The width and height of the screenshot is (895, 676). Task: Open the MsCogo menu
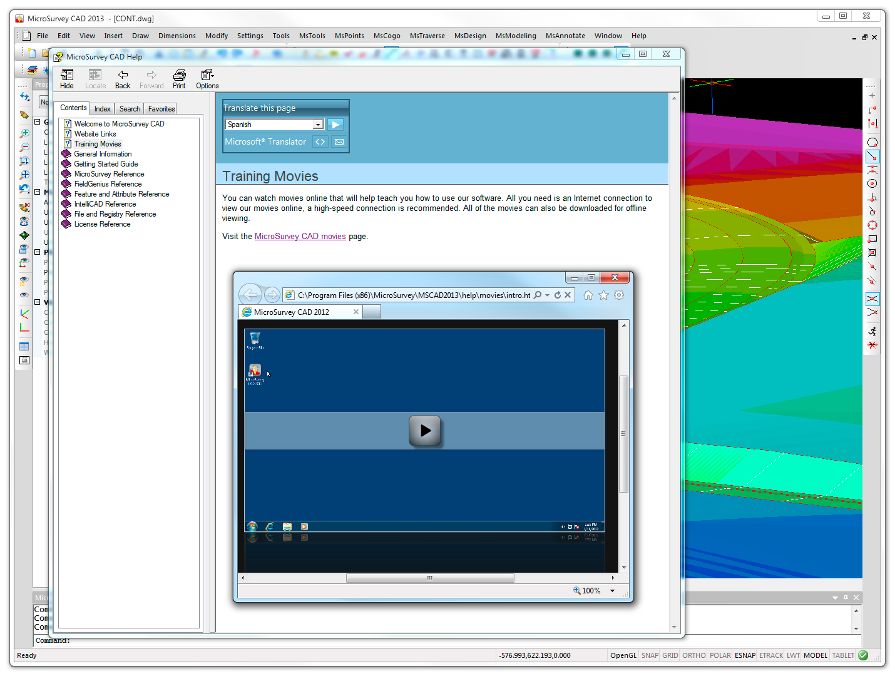(x=386, y=36)
